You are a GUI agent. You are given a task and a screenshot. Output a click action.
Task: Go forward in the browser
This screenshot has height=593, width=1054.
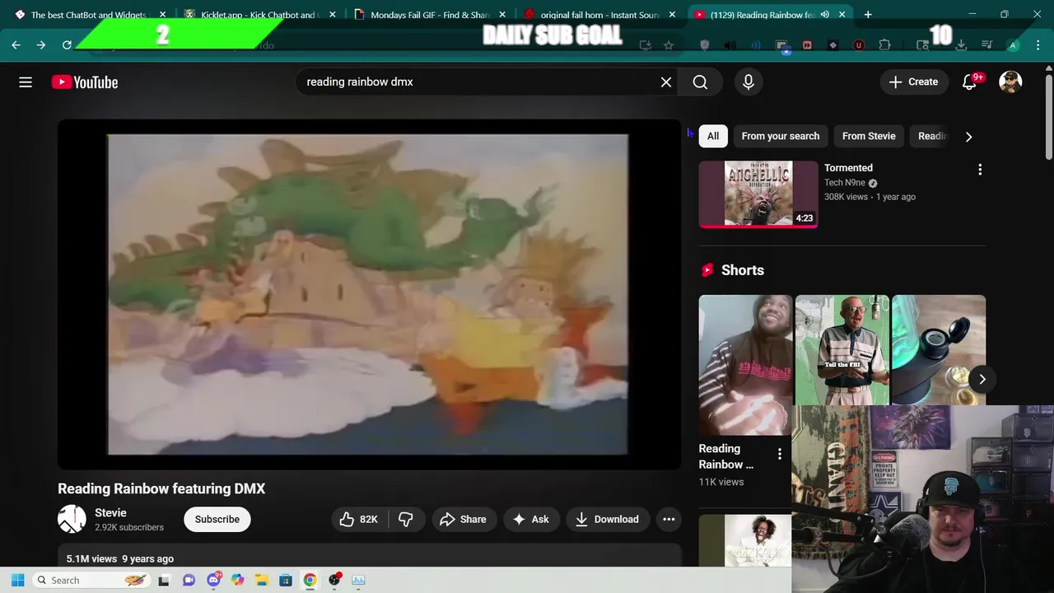point(41,45)
